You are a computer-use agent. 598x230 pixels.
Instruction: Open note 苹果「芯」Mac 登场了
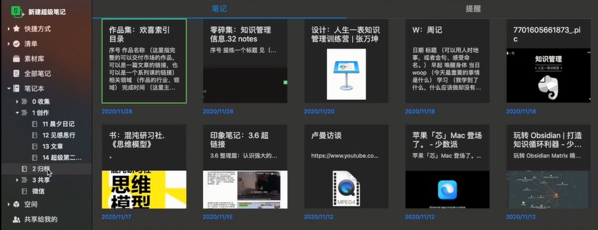[x=447, y=166]
